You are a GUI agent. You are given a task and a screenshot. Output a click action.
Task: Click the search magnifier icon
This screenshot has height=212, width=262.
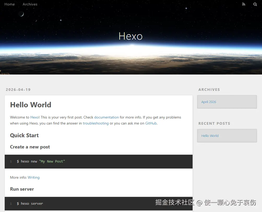255,4
